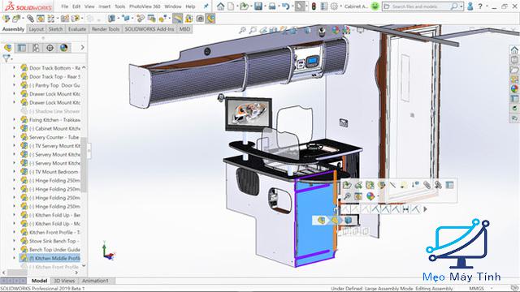Select the Kitchen Middle Profile tree item
520x292 pixels.
50,258
